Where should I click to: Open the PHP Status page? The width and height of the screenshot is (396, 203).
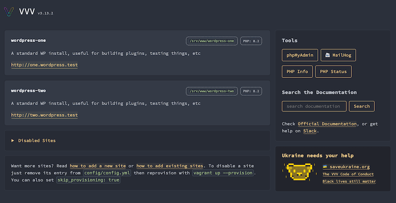coord(333,72)
